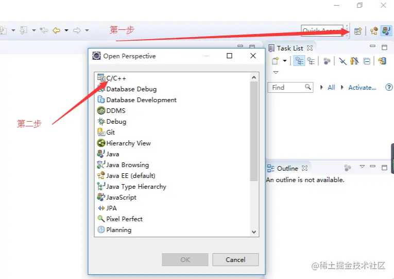394x279 pixels.
Task: Click the Find field in Task List
Action: click(290, 87)
